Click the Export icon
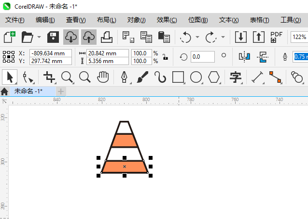 click(258, 37)
